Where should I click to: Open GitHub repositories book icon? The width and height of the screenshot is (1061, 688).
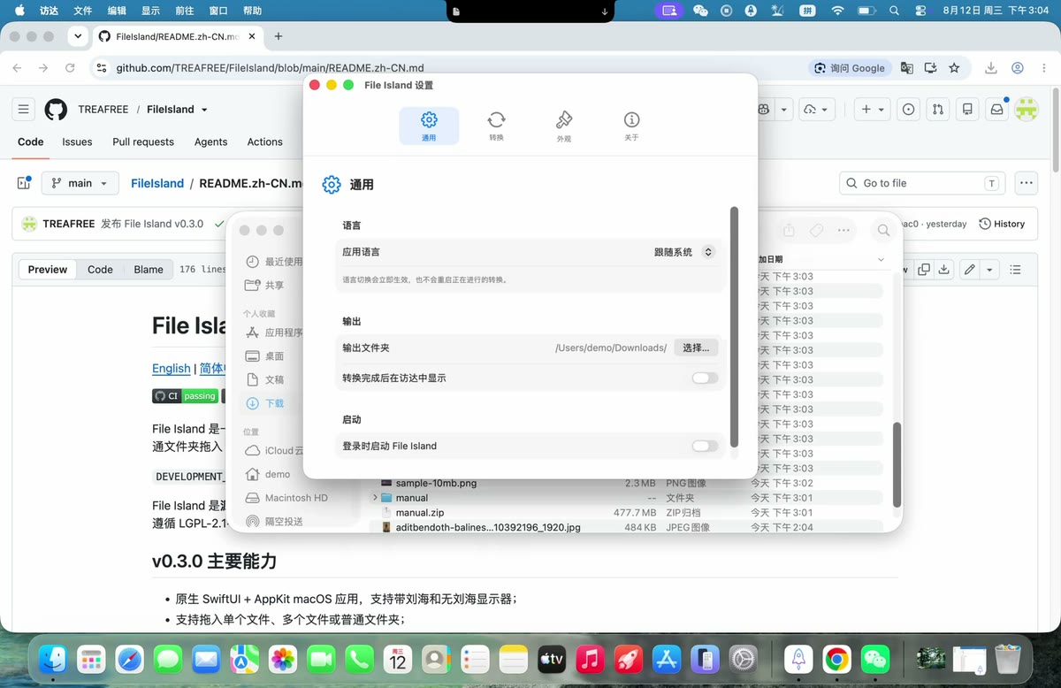tap(967, 110)
